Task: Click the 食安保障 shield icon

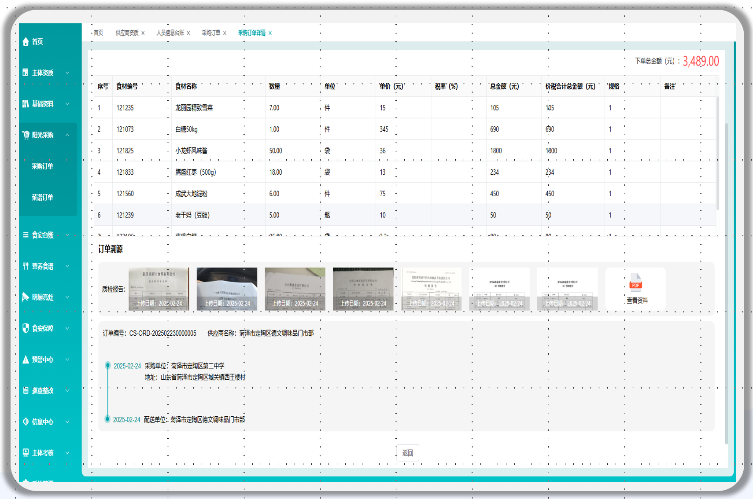Action: tap(26, 328)
